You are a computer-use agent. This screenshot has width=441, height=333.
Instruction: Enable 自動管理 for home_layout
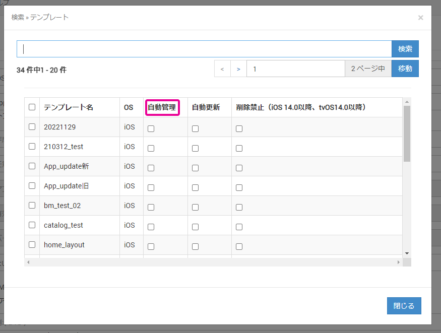[x=151, y=247]
